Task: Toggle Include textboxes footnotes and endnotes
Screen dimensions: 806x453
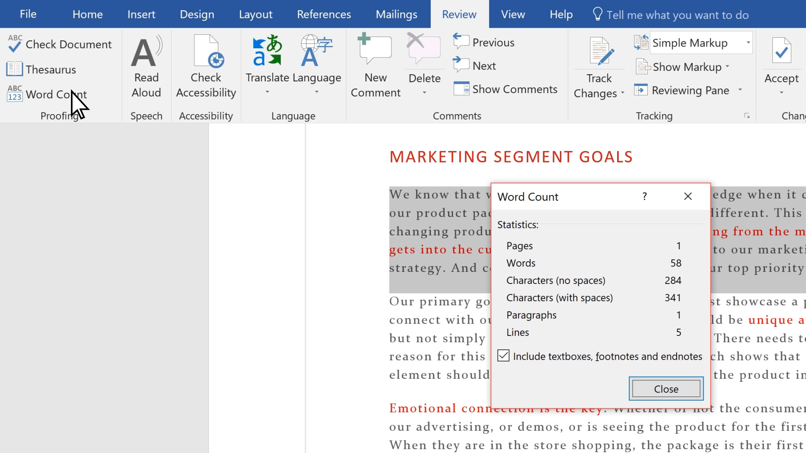Action: (503, 356)
